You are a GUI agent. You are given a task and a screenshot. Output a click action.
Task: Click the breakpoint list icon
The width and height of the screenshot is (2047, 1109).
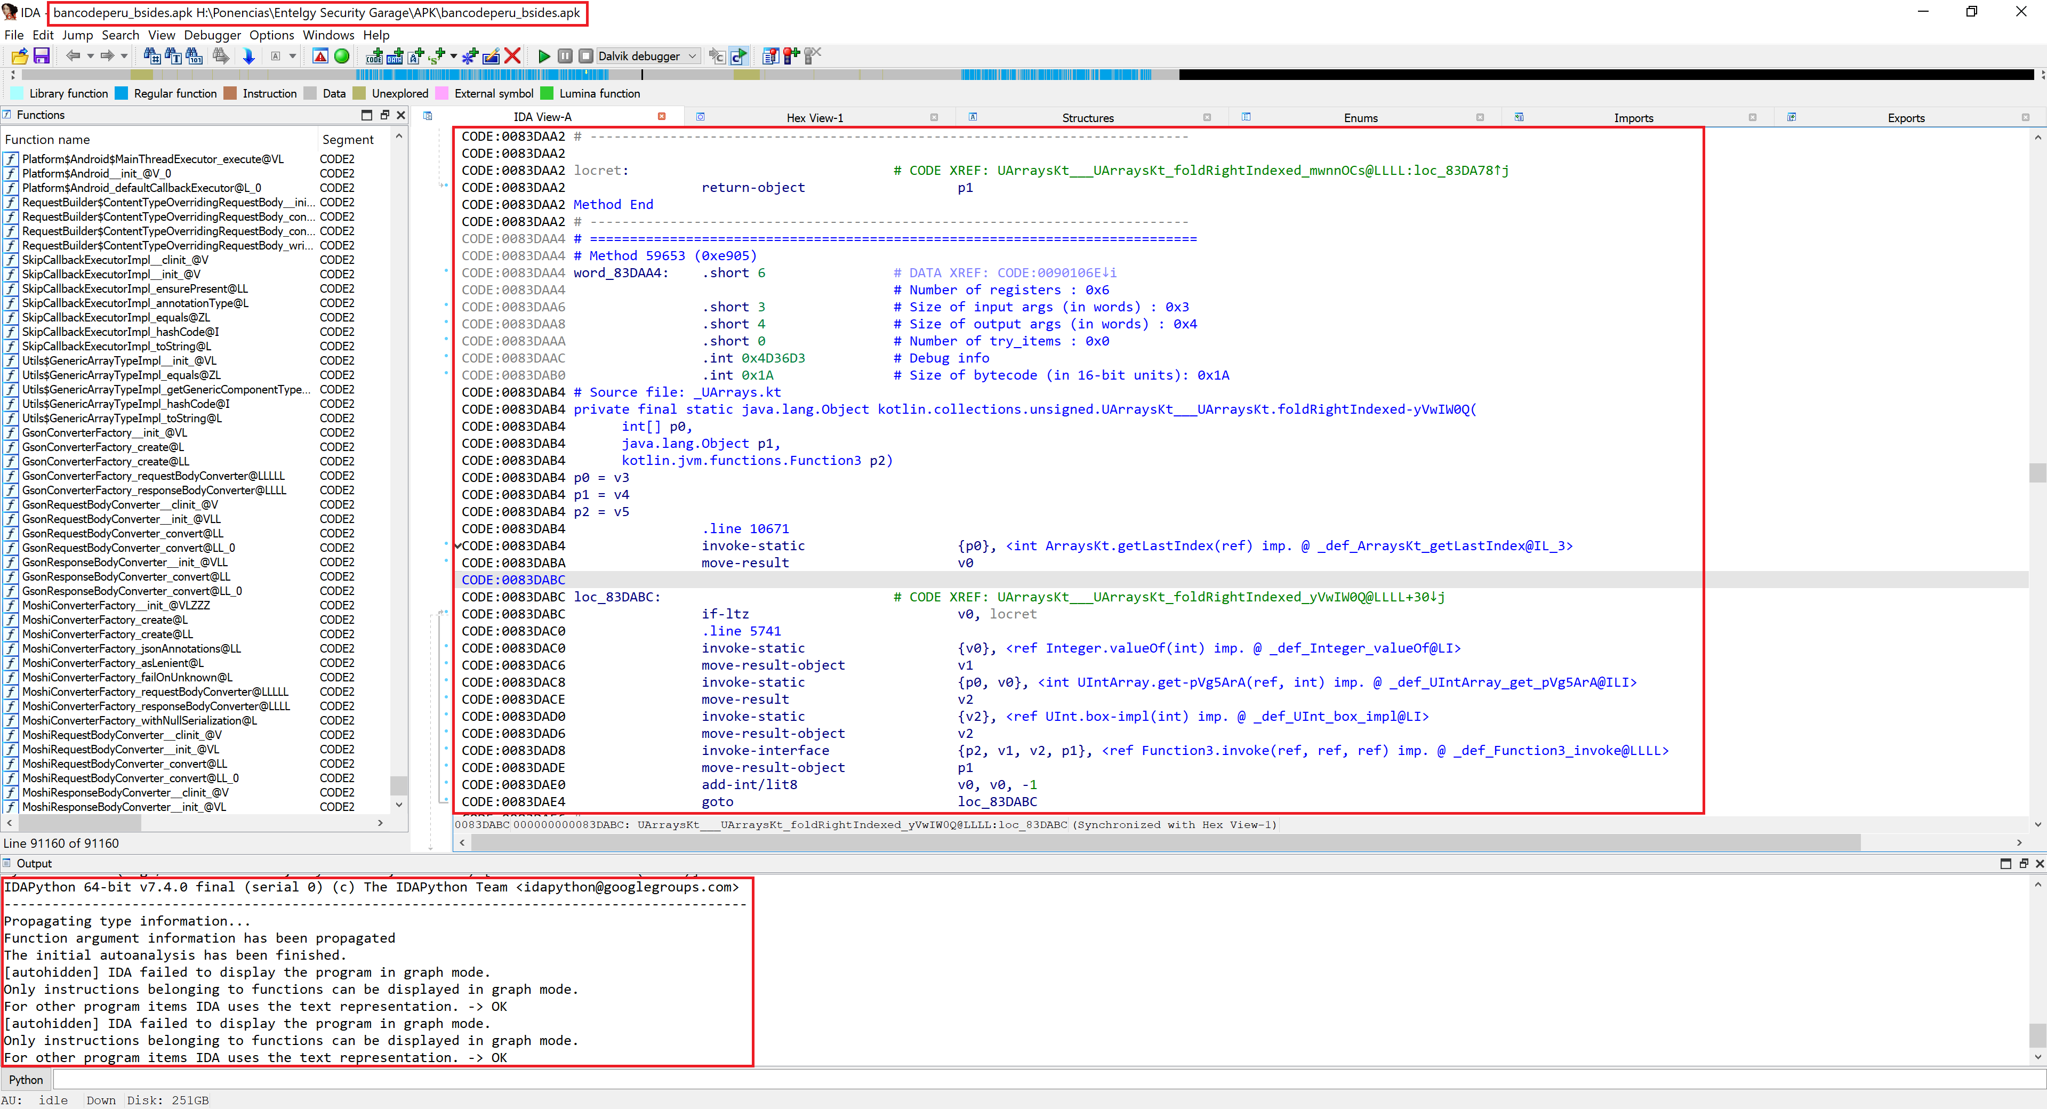[770, 55]
